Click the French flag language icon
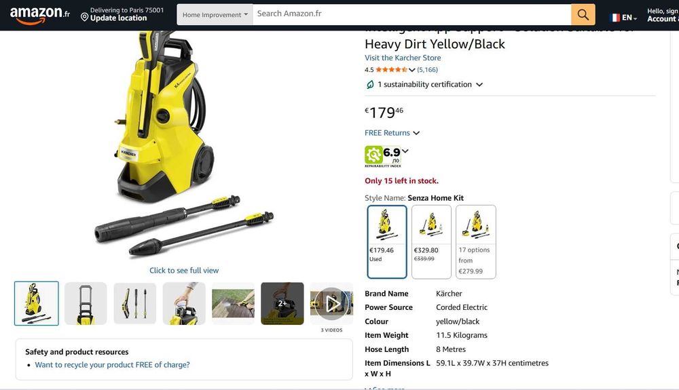The width and height of the screenshot is (679, 390). pos(614,18)
